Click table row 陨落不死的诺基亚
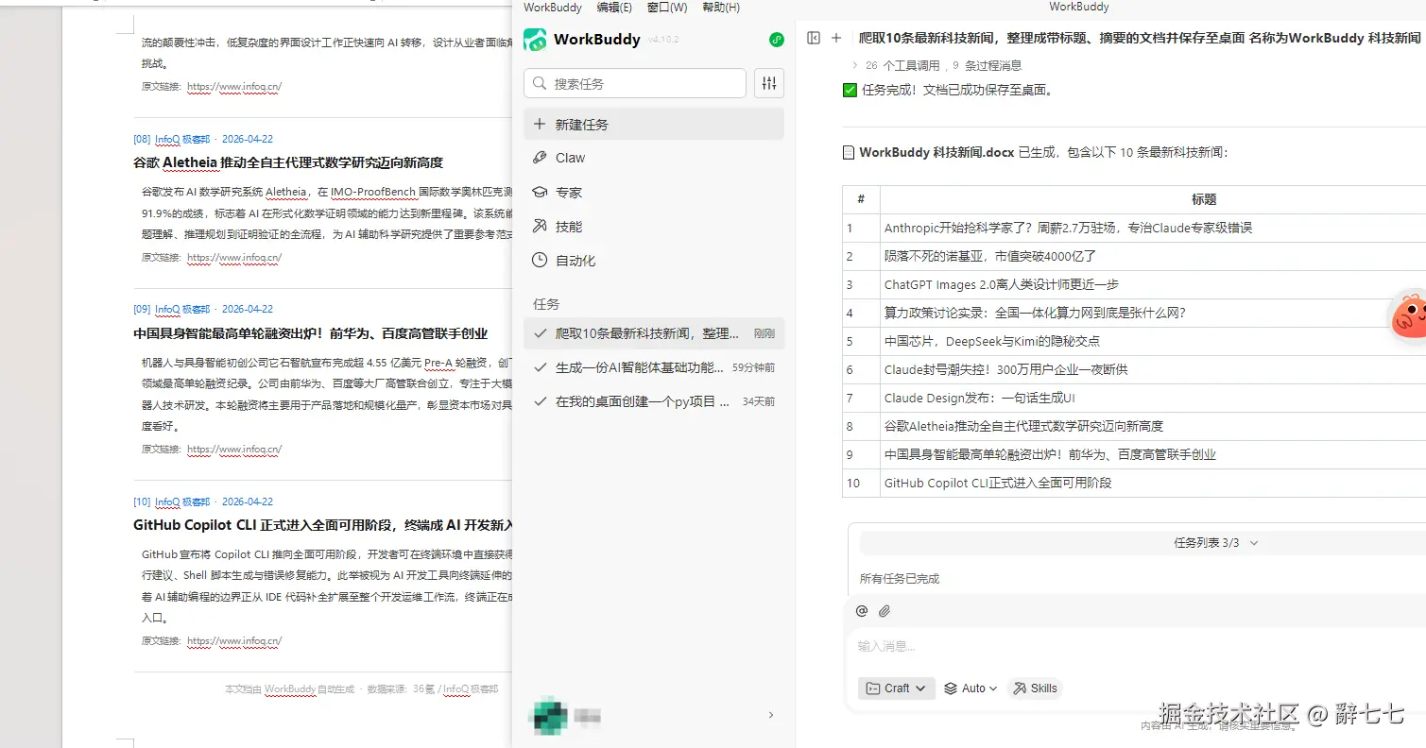This screenshot has width=1426, height=748. click(x=1134, y=256)
